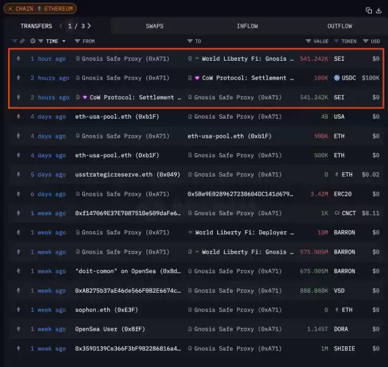
Task: Select the SHIBIE token label
Action: tap(344, 348)
